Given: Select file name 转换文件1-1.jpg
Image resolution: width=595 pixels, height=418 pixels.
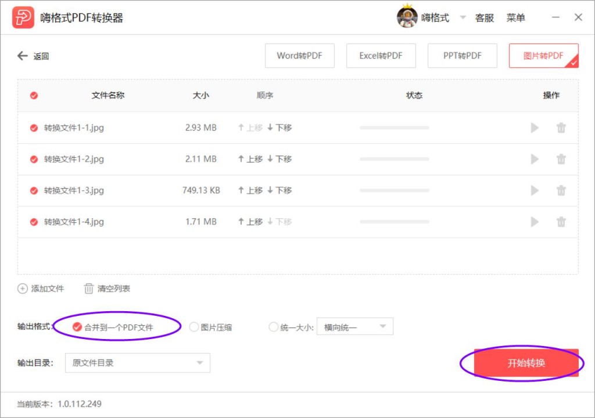Looking at the screenshot, I should coord(74,128).
